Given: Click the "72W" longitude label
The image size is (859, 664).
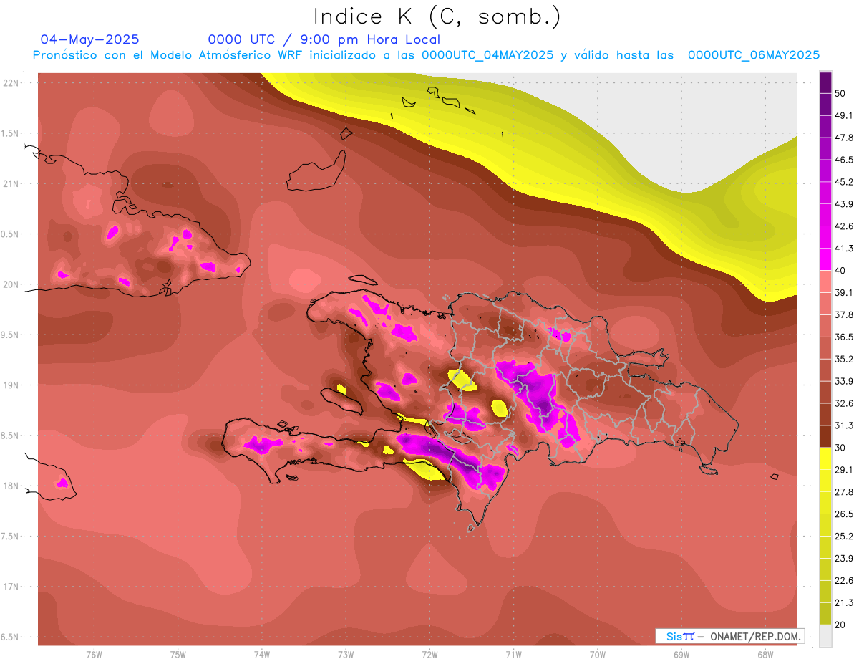Looking at the screenshot, I should point(429,655).
